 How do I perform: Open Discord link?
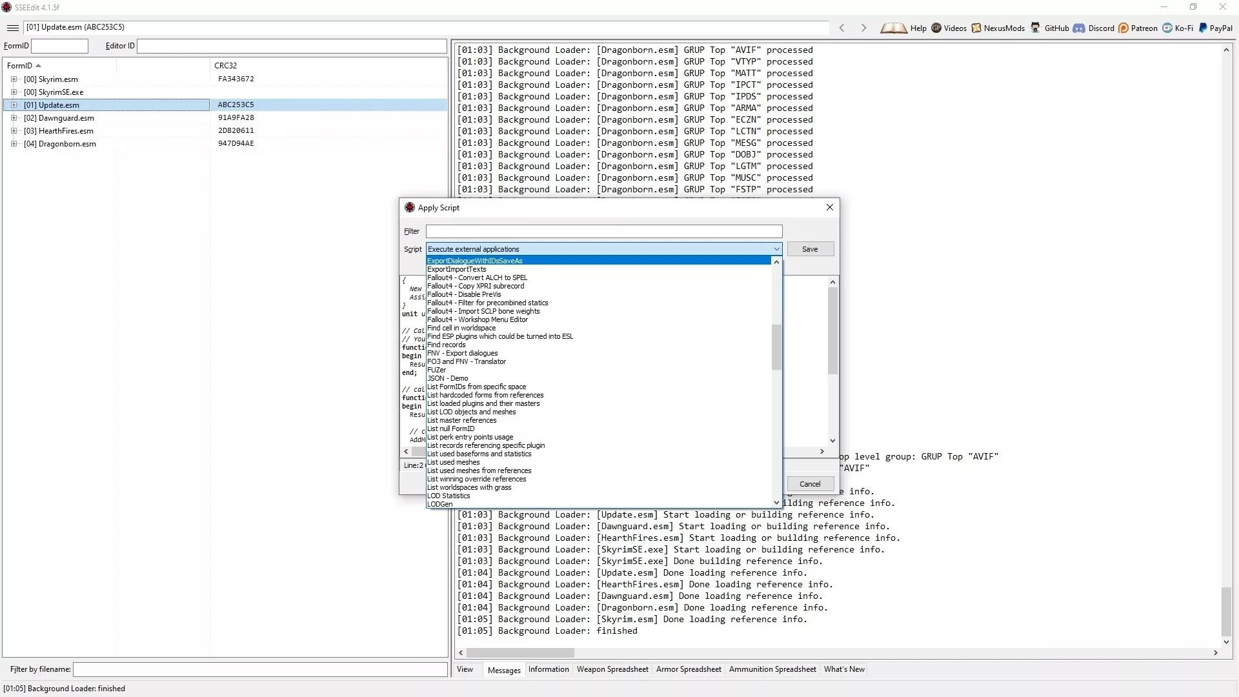[x=1094, y=28]
